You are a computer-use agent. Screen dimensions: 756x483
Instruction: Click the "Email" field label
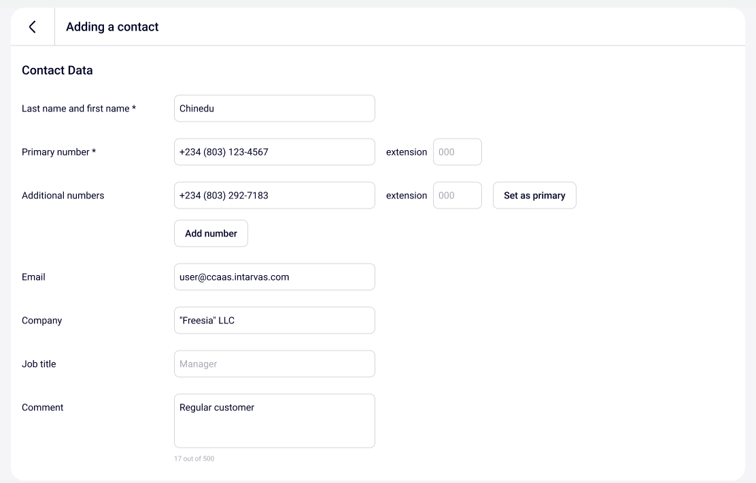click(x=33, y=277)
